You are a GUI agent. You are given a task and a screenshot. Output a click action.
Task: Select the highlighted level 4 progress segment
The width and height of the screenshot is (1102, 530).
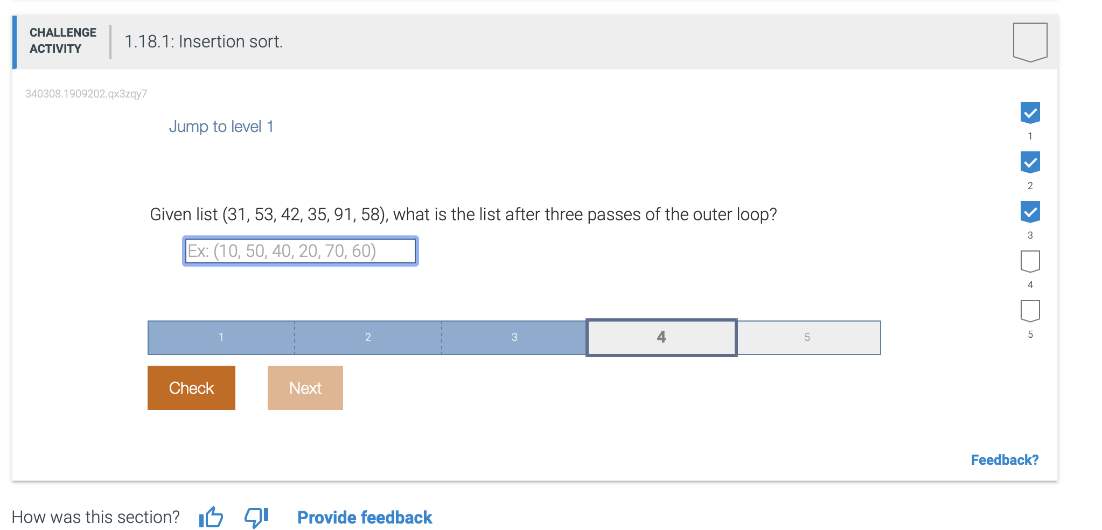pos(661,337)
